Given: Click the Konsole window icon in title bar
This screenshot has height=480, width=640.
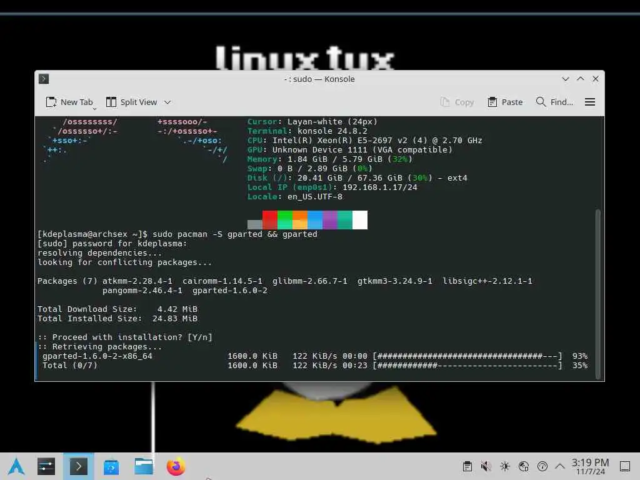Looking at the screenshot, I should (44, 79).
